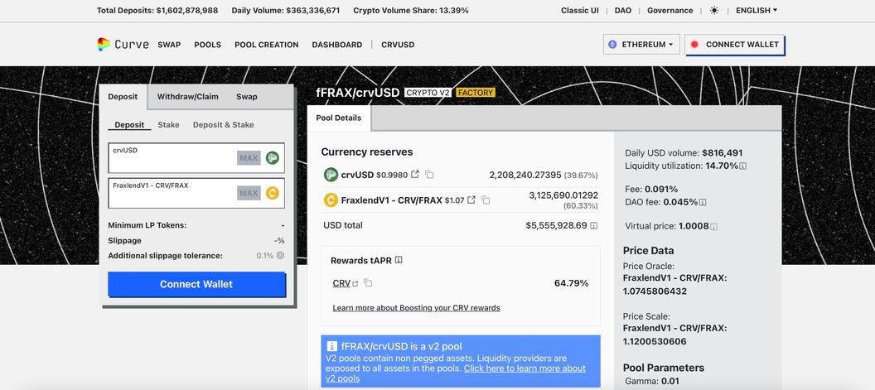Click the Ethereum logo in network selector
The height and width of the screenshot is (390, 875).
612,45
